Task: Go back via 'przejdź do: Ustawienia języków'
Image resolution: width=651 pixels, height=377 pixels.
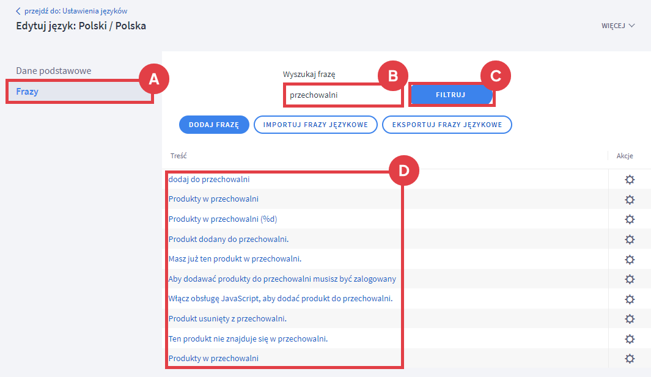Action: click(x=75, y=11)
